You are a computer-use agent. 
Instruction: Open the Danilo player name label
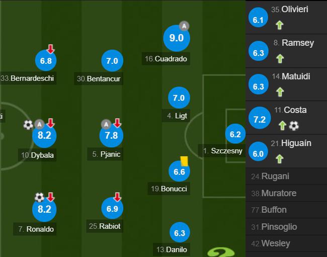coord(172,249)
